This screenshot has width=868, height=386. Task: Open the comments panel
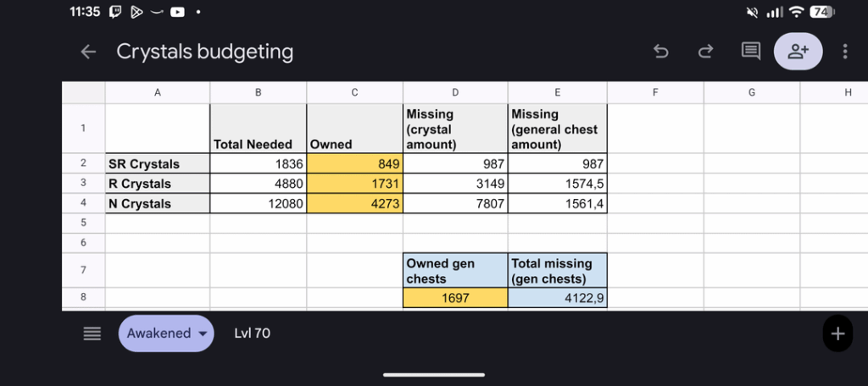point(750,52)
